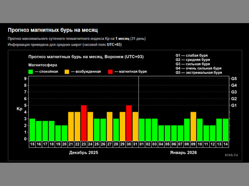Click the yellow bar for December 21
This screenshot has height=186, width=249.
(71, 126)
